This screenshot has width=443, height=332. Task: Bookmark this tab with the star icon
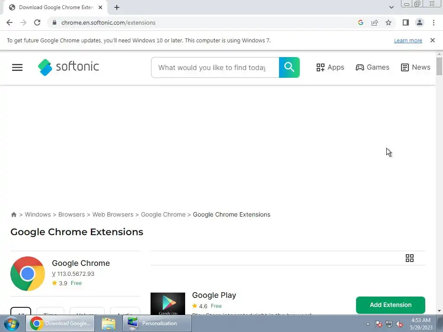(388, 22)
